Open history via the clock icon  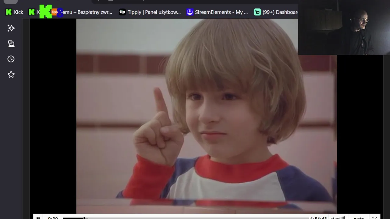[11, 59]
